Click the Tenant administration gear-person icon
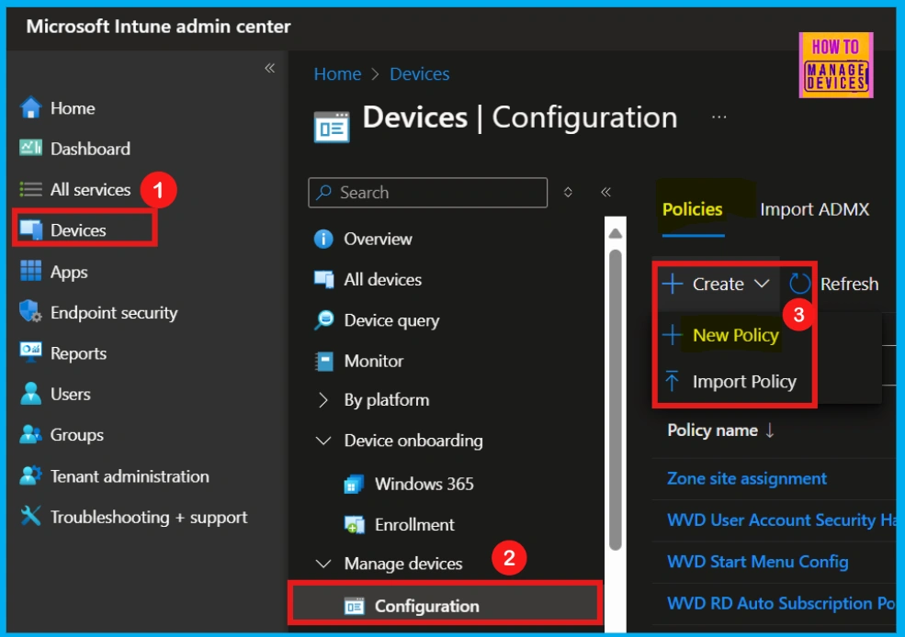Viewport: 905px width, 637px height. click(30, 475)
